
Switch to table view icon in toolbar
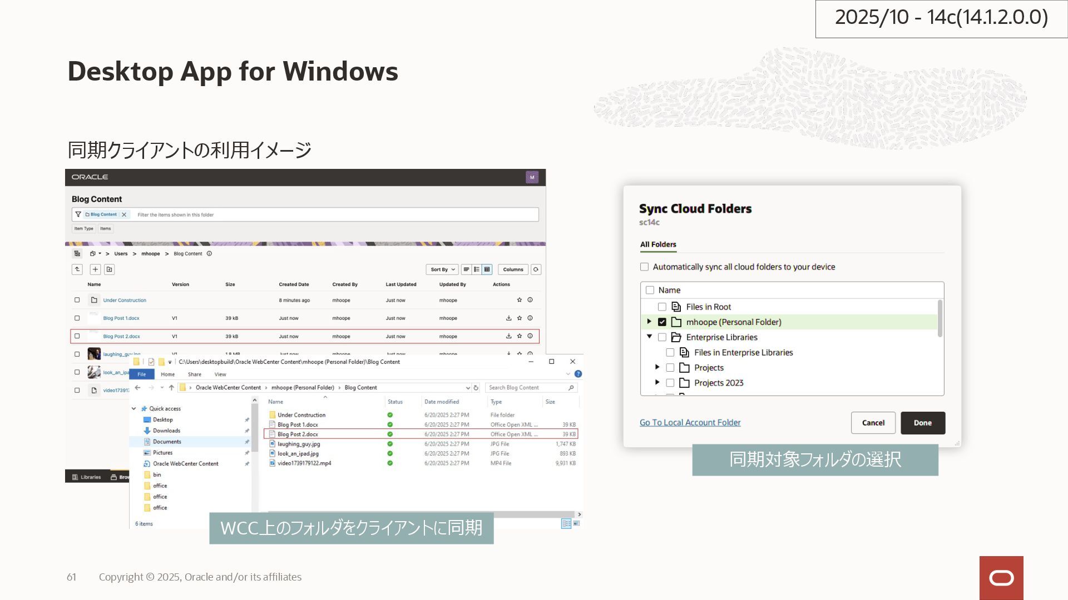click(487, 269)
